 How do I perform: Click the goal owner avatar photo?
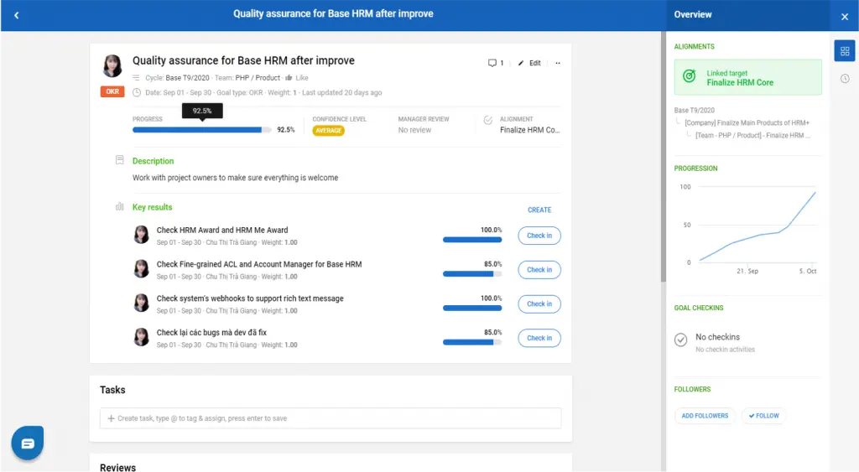click(112, 66)
